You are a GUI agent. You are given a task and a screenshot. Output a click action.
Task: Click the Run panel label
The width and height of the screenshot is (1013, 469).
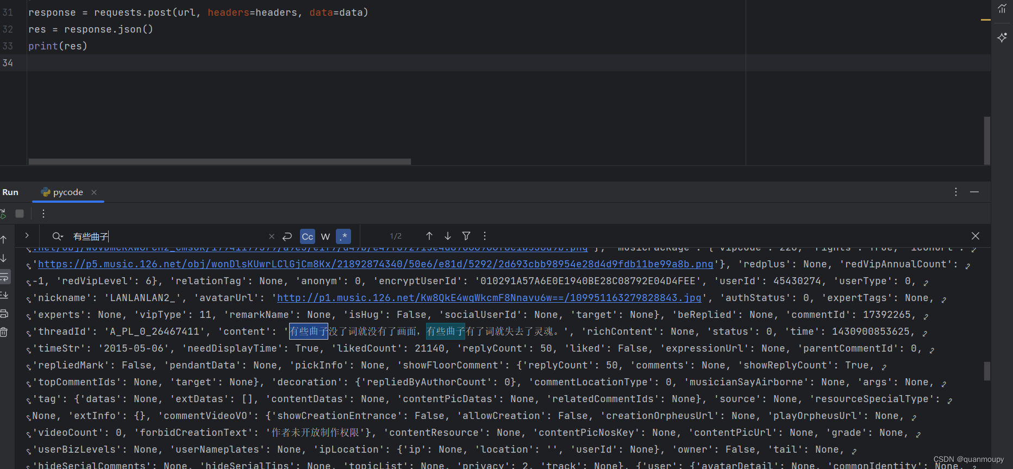tap(10, 192)
